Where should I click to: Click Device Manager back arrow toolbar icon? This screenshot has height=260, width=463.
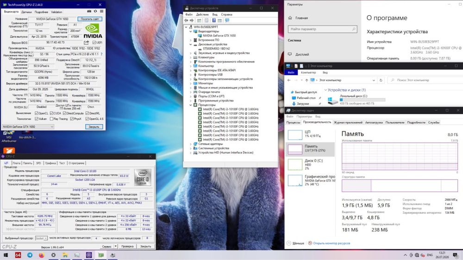coord(186,20)
